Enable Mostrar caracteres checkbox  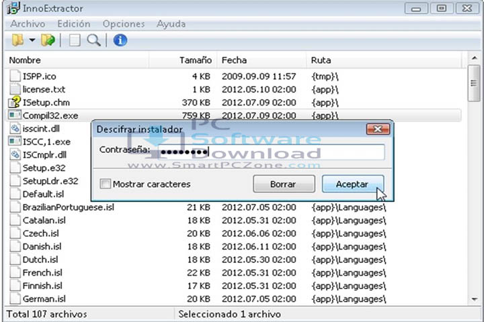point(106,184)
